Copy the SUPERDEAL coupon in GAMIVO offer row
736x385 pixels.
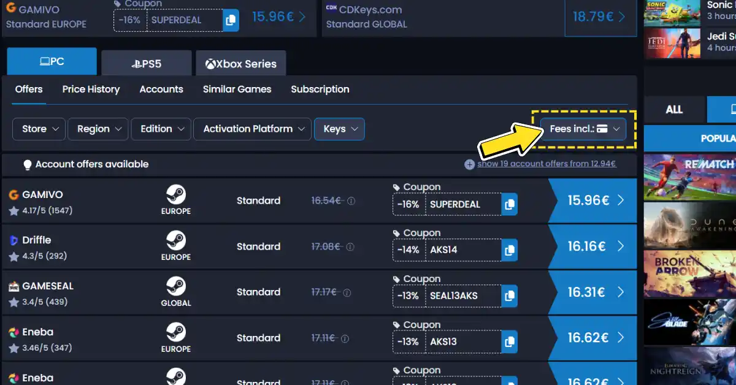[x=509, y=205]
